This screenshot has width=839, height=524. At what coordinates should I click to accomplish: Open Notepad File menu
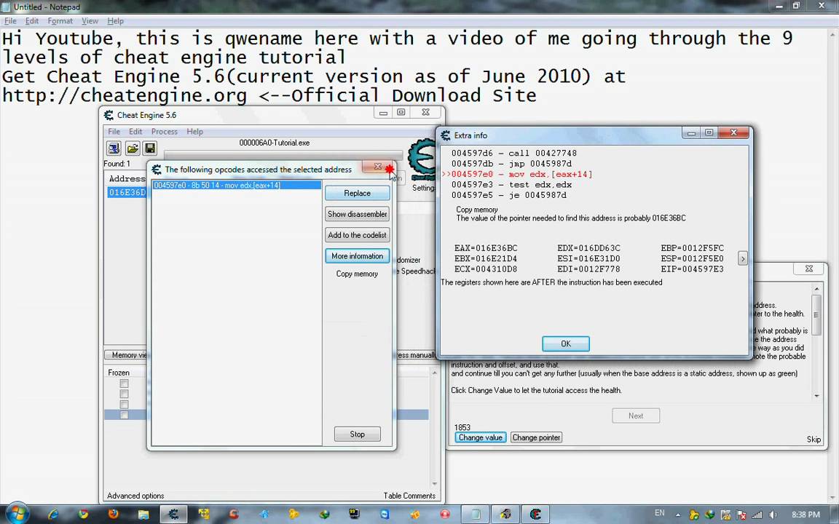coord(10,21)
